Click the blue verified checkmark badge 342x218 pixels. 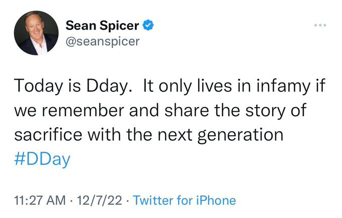click(149, 25)
